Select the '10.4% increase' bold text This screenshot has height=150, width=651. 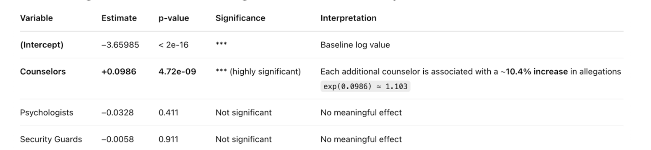point(537,71)
